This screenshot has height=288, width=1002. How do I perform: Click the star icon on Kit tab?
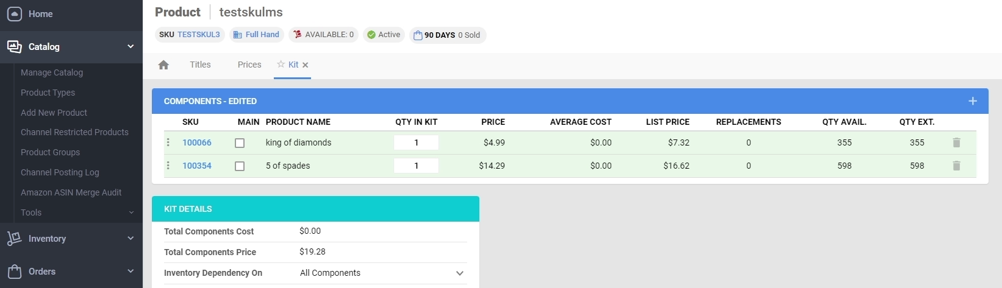281,65
